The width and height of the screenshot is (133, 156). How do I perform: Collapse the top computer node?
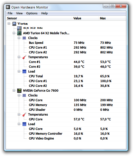(x=9, y=24)
